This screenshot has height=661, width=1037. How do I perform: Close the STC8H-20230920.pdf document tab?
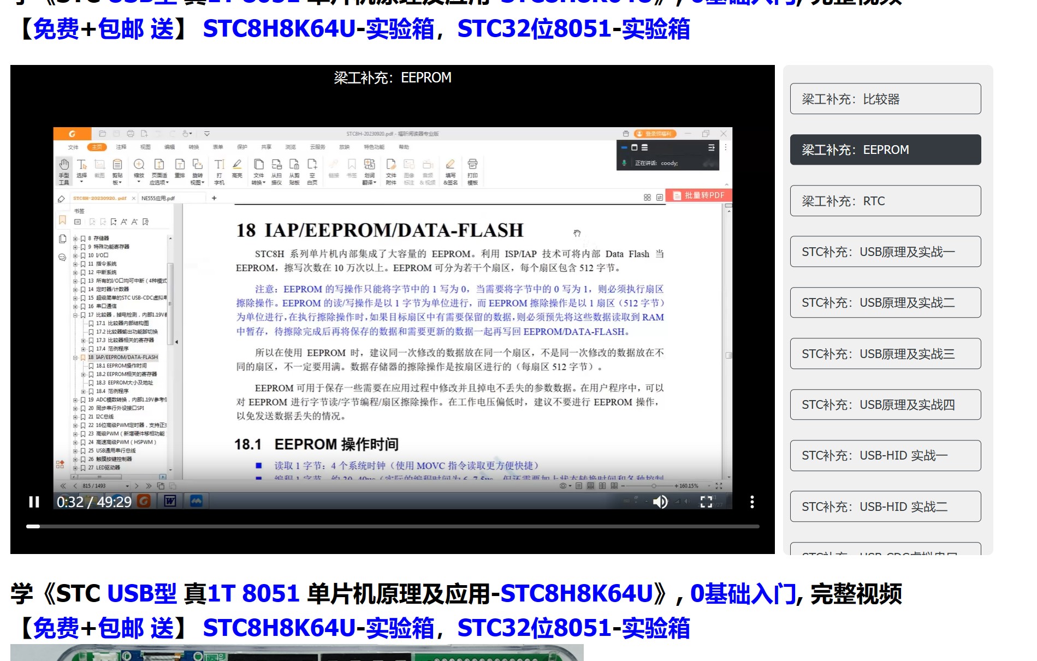(134, 198)
